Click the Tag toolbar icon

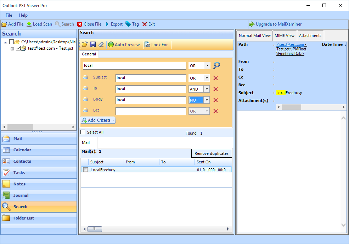tap(128, 24)
